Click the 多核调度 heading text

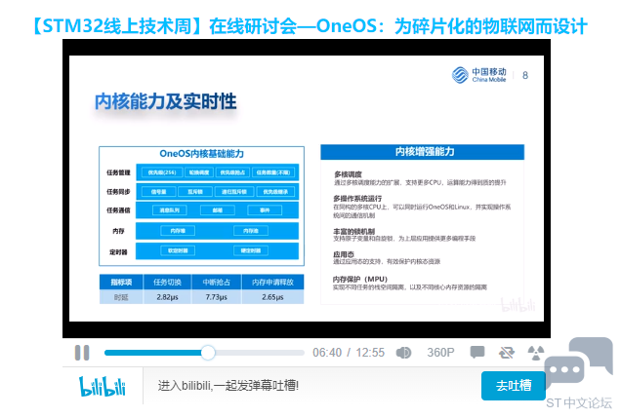(x=348, y=174)
